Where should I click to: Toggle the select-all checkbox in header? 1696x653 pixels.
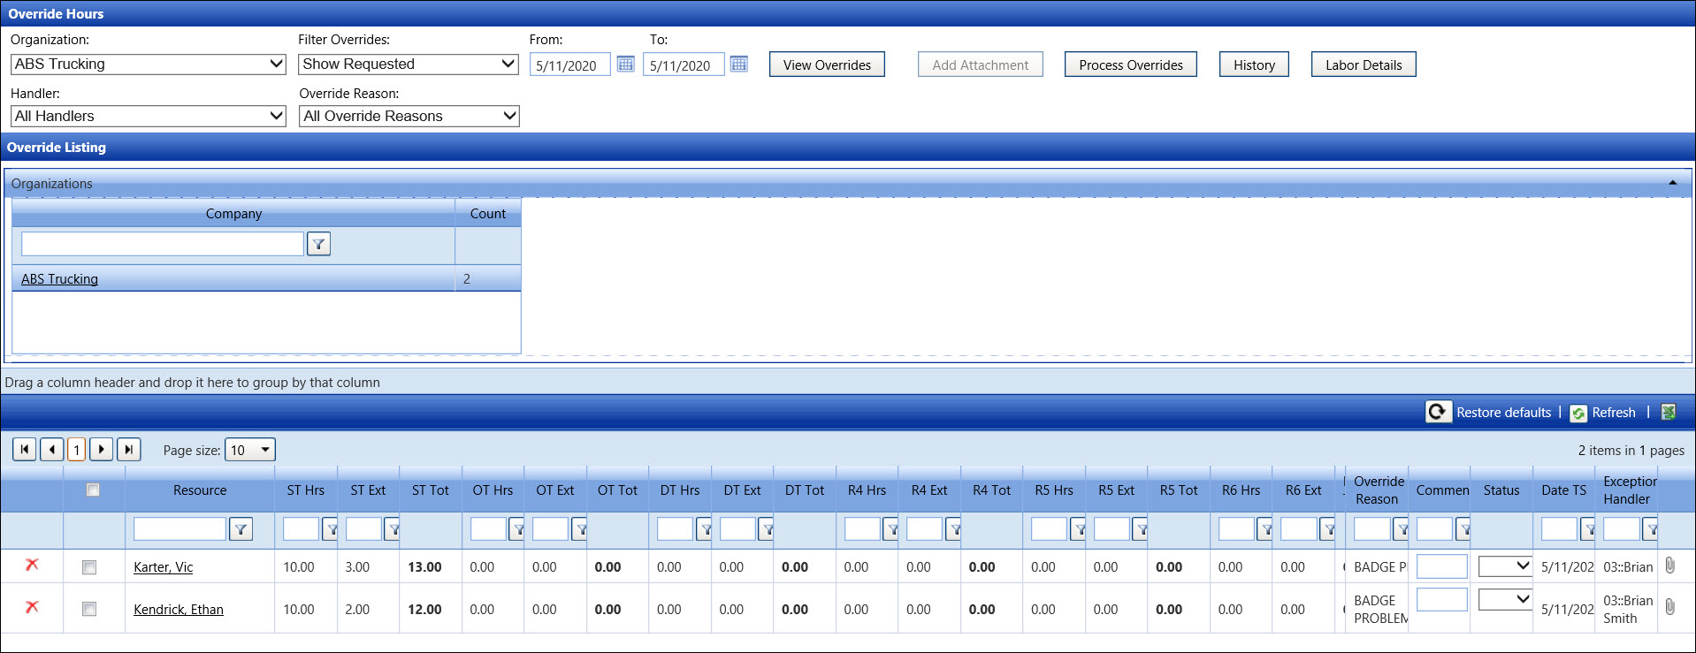tap(93, 490)
